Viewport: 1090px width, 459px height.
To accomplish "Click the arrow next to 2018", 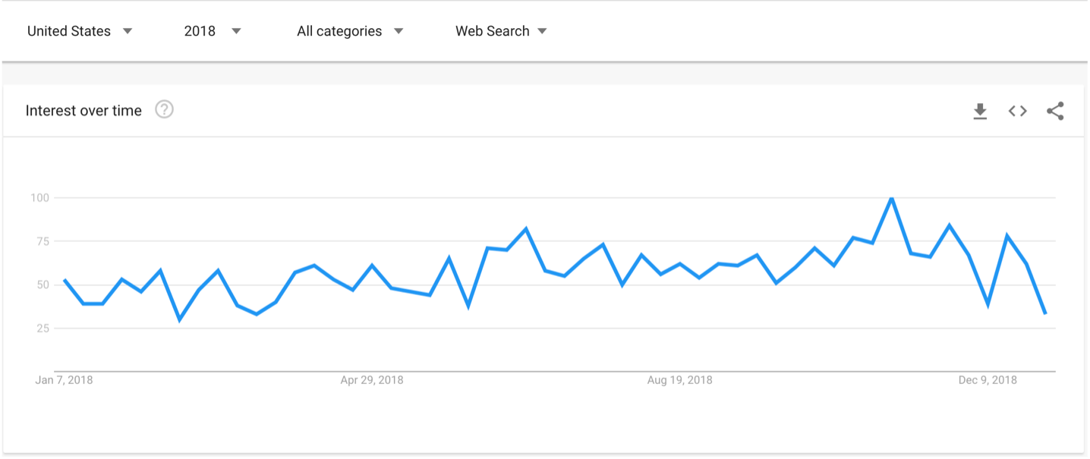I will click(236, 31).
